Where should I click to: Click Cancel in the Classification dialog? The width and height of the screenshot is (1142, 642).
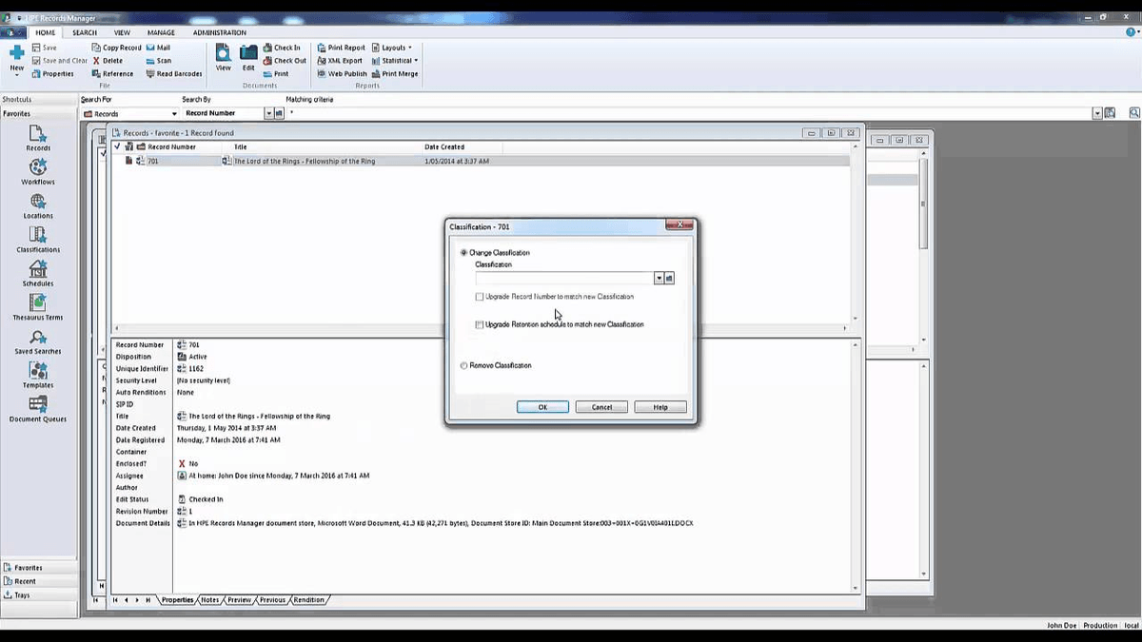(x=601, y=407)
